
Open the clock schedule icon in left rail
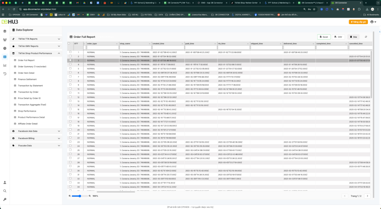click(5, 48)
